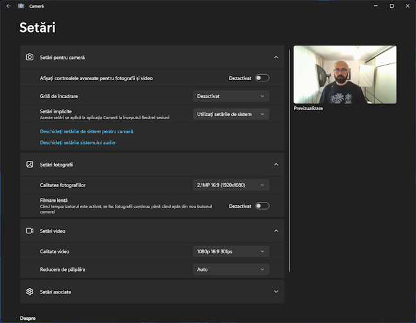
Task: Maximize the Camera window
Action: tap(392, 6)
